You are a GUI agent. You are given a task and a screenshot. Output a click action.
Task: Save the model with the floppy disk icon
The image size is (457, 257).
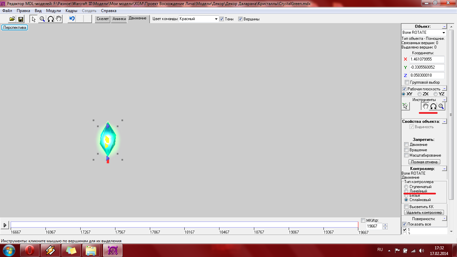coord(21,19)
